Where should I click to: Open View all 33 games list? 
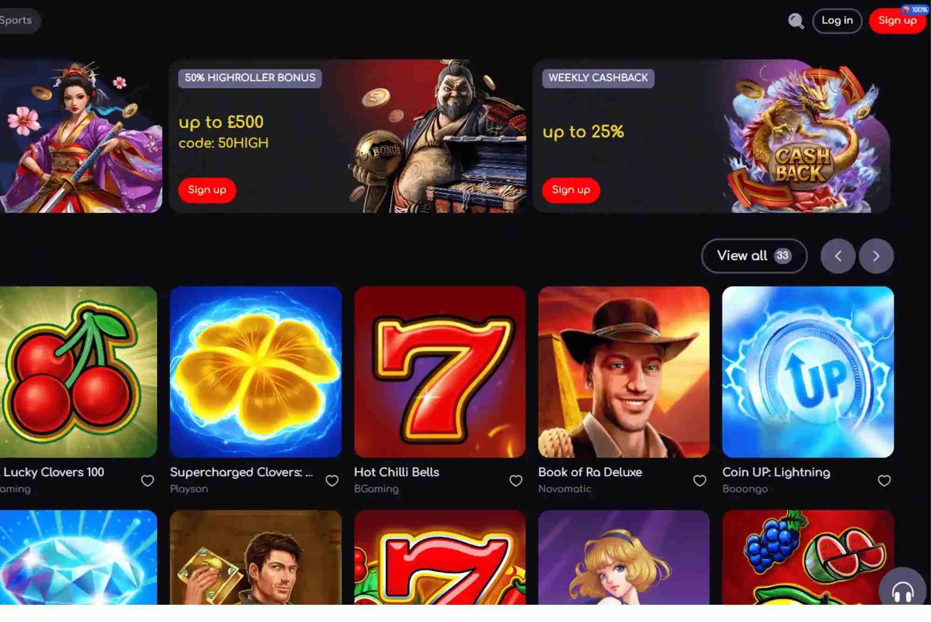754,256
